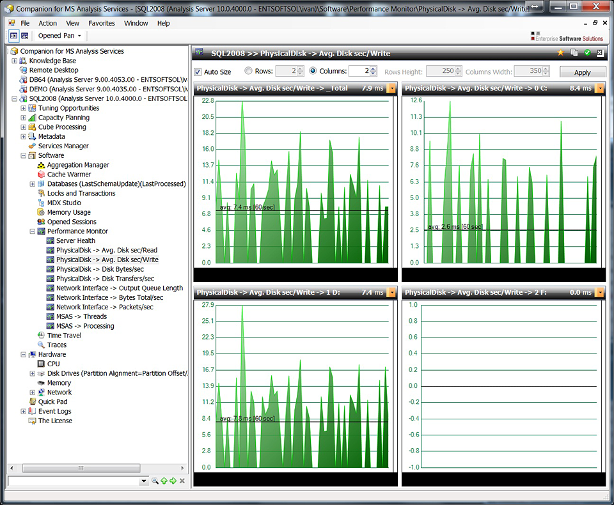
Task: Click the first toolbar pane layout icon
Action: (13, 36)
